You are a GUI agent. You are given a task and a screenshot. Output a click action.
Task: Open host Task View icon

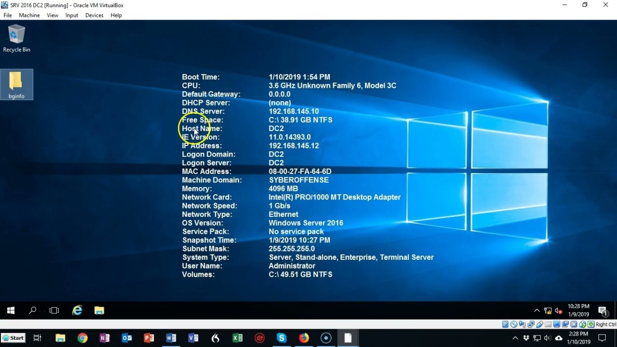pyautogui.click(x=37, y=338)
